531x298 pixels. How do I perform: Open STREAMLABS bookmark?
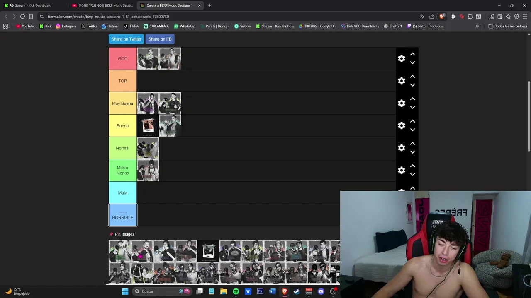pyautogui.click(x=156, y=26)
